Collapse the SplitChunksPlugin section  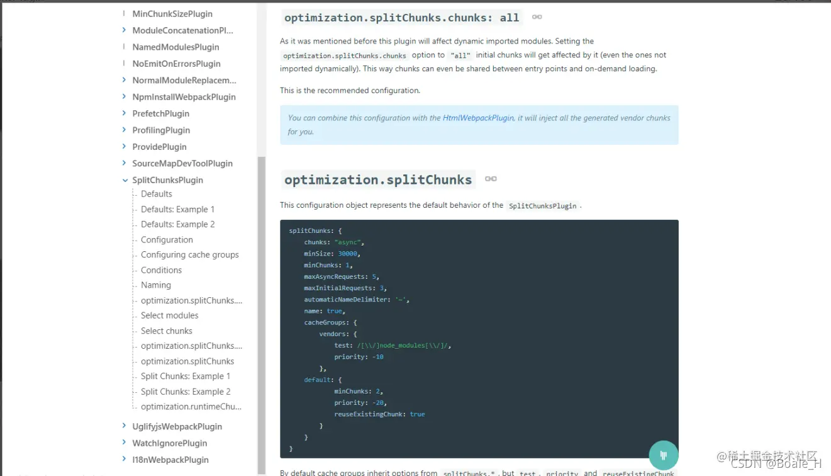click(125, 180)
